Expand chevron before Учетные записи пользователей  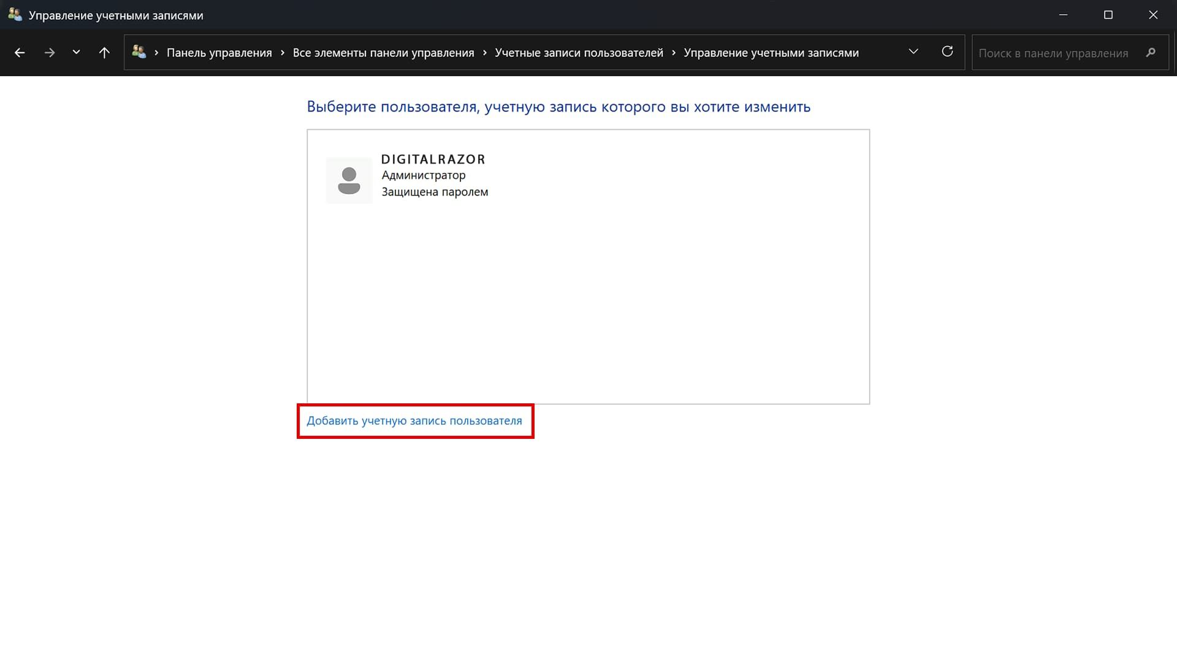(484, 53)
